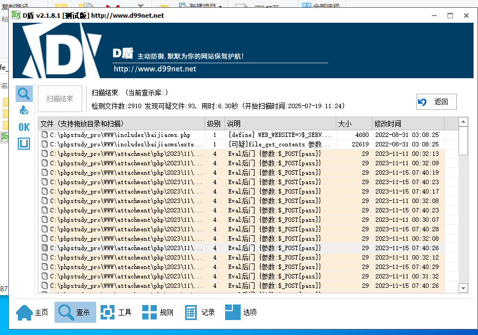Open the 规则 rules tab
Image resolution: width=478 pixels, height=335 pixels.
(158, 312)
